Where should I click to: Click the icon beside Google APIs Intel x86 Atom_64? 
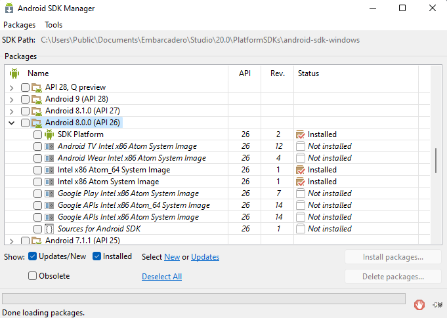(x=49, y=205)
